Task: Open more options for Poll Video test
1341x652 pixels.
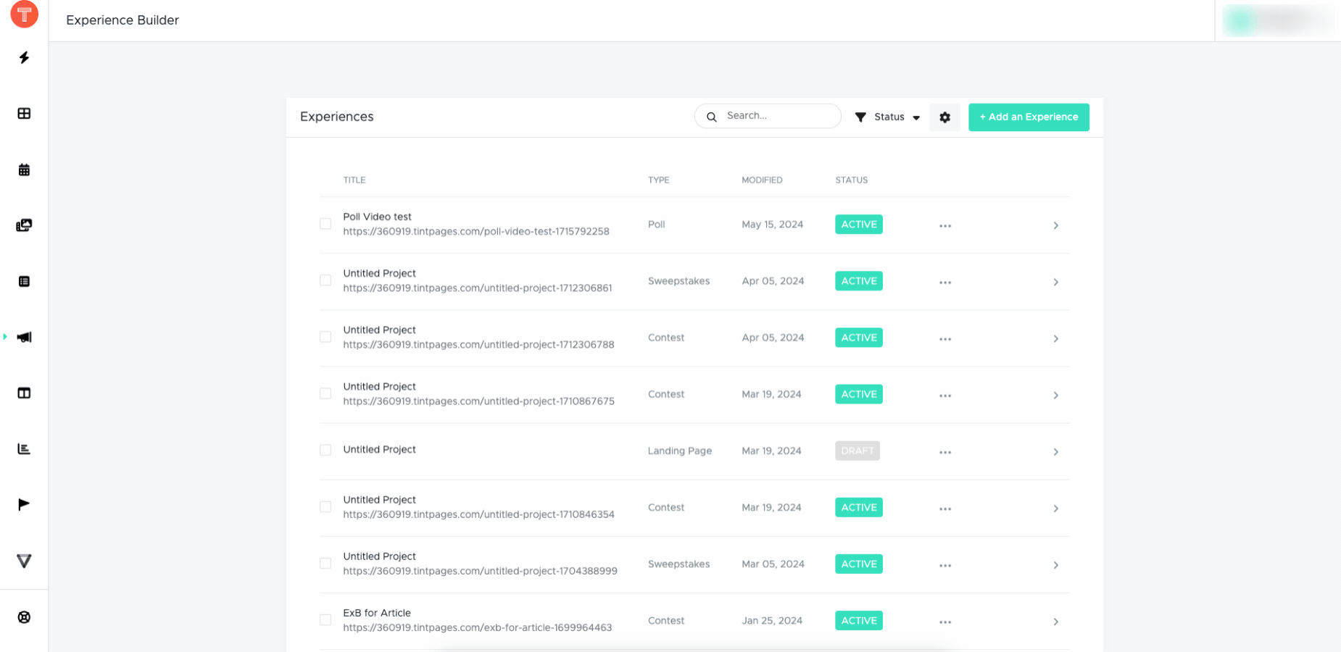Action: pos(945,225)
